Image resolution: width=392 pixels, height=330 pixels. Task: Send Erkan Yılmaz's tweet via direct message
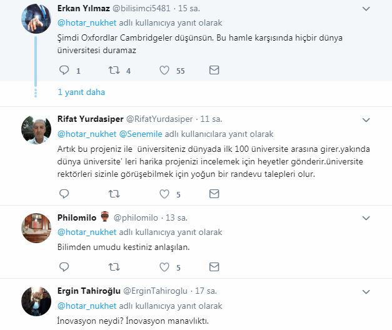click(214, 71)
